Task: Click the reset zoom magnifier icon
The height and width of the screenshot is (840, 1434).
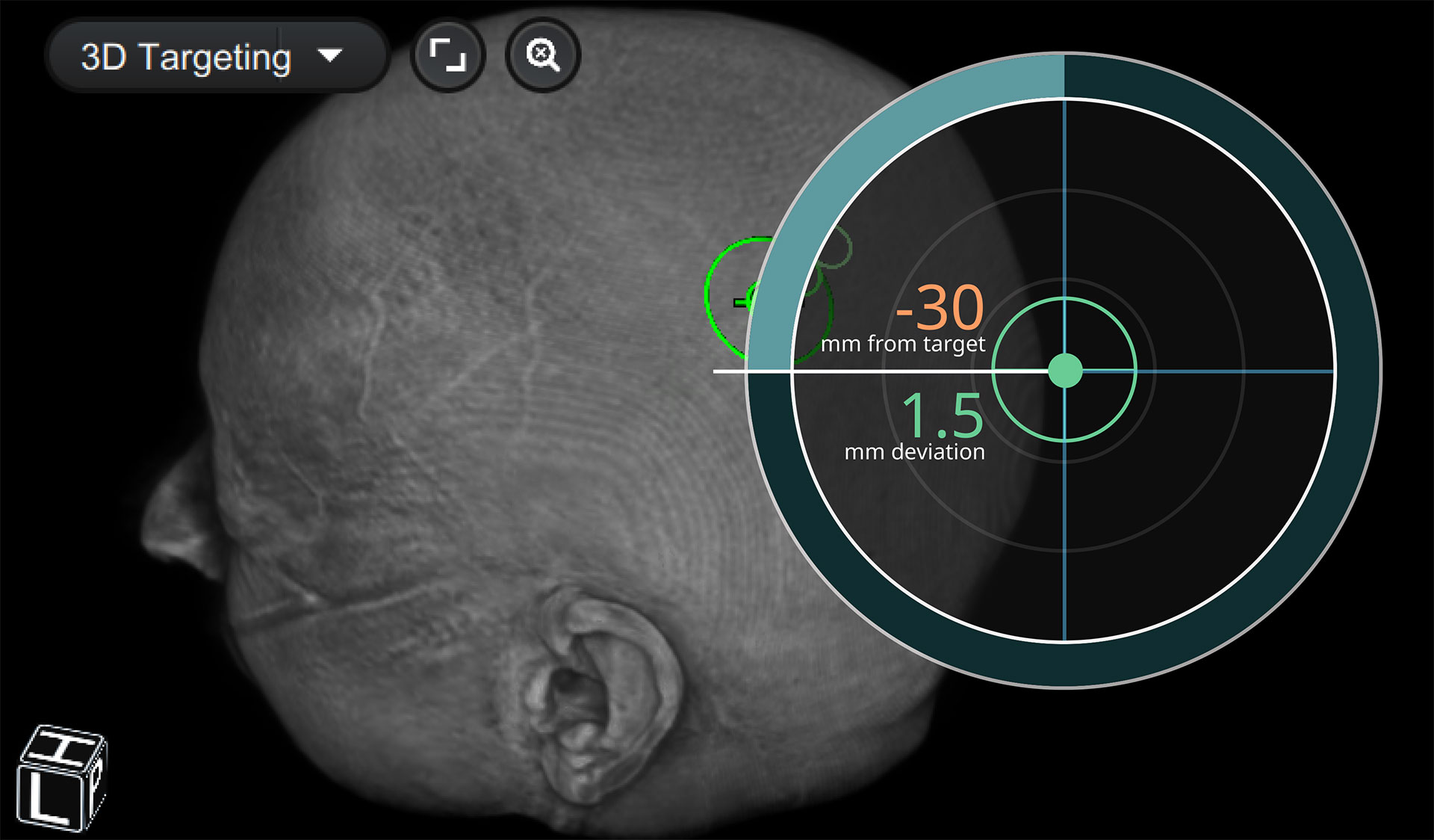Action: 542,55
